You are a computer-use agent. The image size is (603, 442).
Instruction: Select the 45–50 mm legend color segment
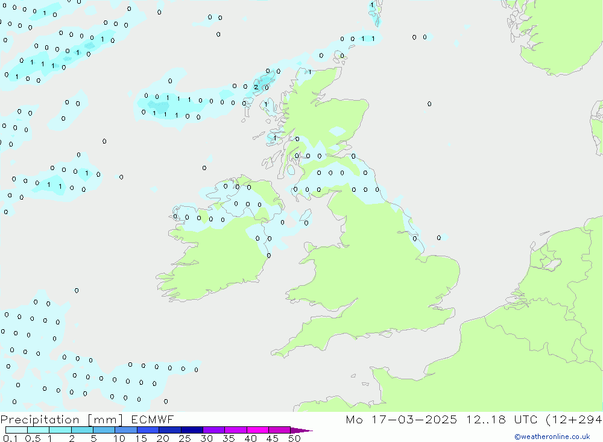(x=279, y=430)
